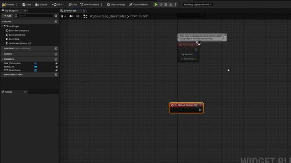Toggle Hide Unrelated nodes

click(90, 5)
